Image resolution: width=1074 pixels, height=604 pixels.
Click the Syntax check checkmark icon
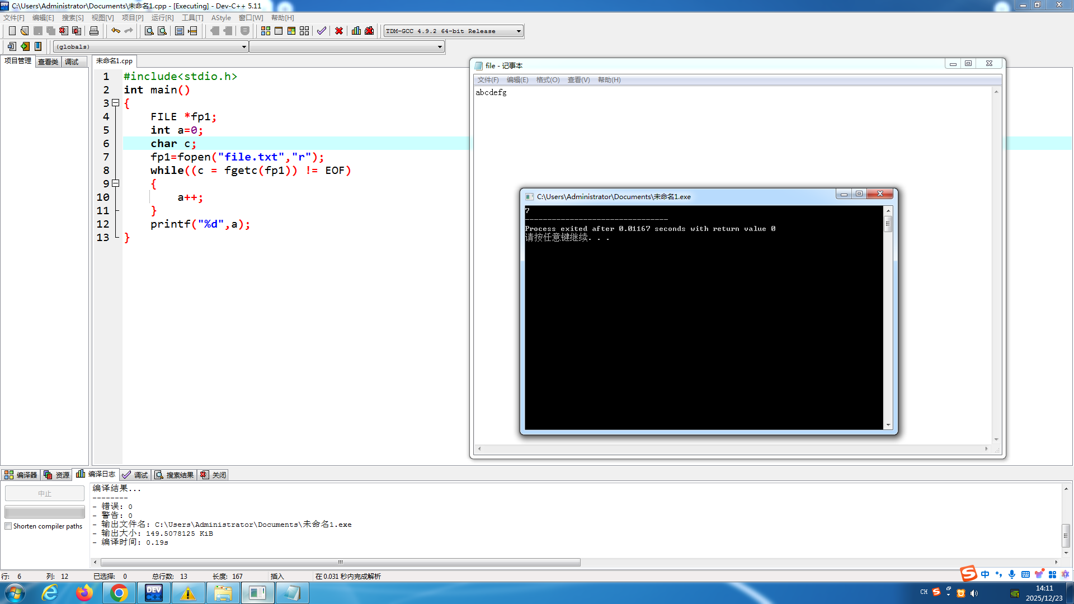click(x=321, y=31)
